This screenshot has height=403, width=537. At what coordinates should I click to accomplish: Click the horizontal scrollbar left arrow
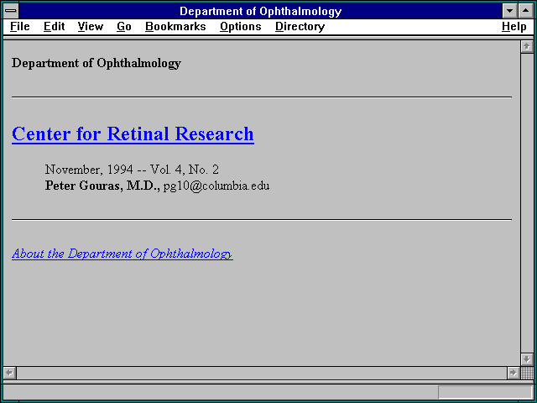(x=9, y=373)
